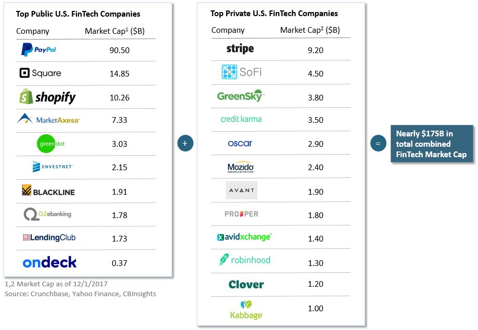The height and width of the screenshot is (330, 478).
Task: Click the Kabbage leaf logo
Action: click(246, 305)
